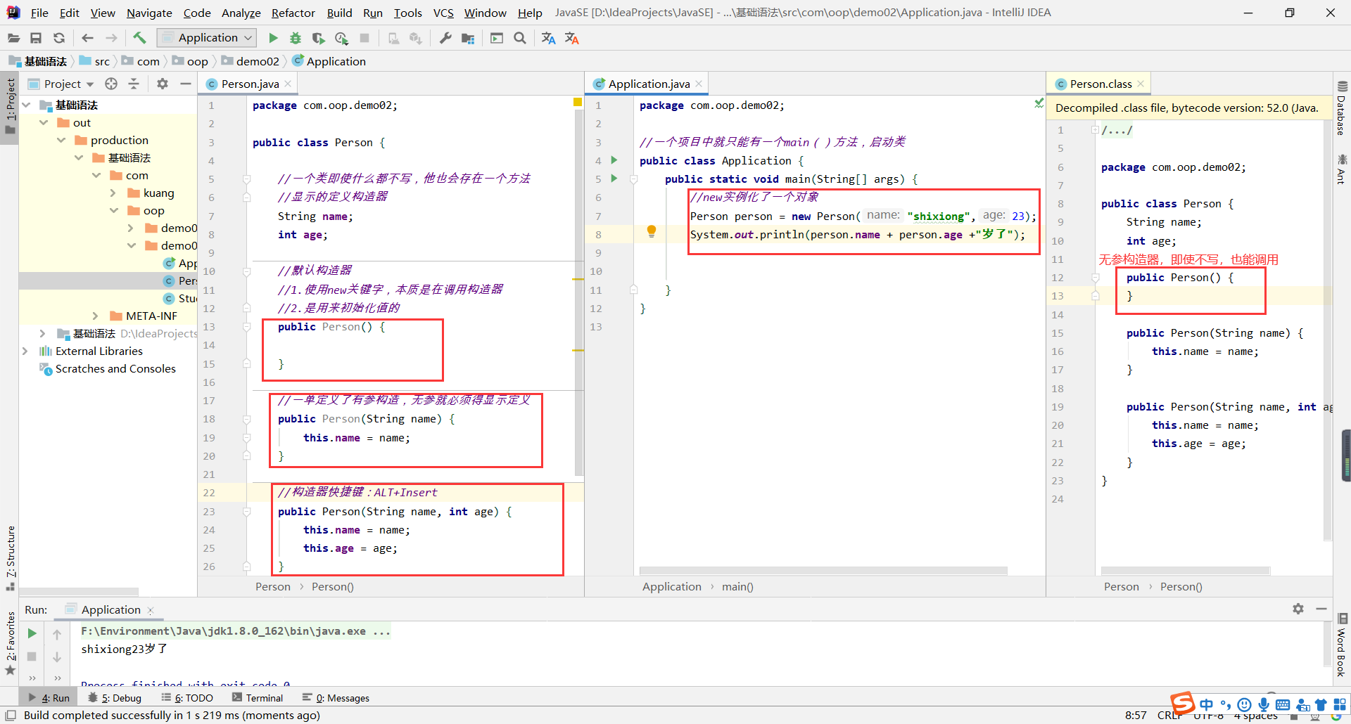Click the blue Translate icon
The image size is (1351, 724).
549,38
